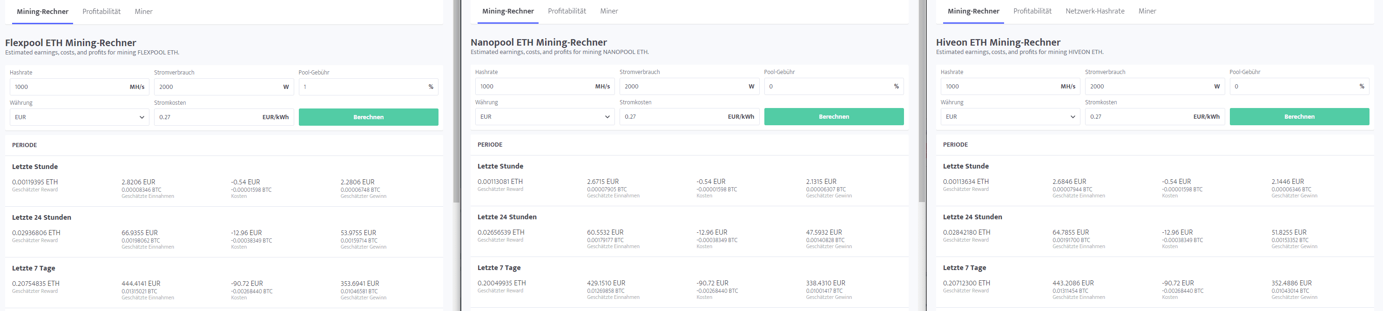Click Berechnen button in Nanopool calculator
Image resolution: width=1383 pixels, height=311 pixels.
point(834,116)
